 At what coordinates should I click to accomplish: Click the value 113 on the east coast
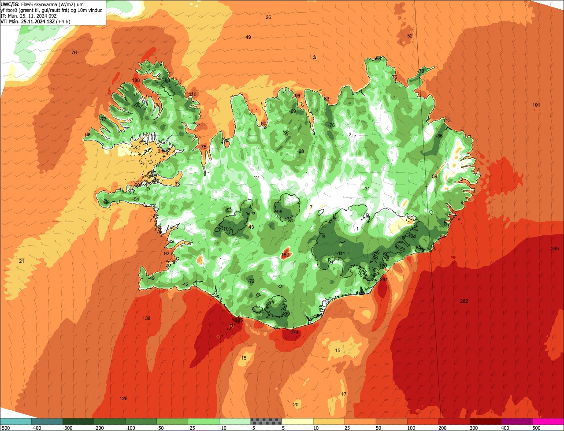[447, 120]
